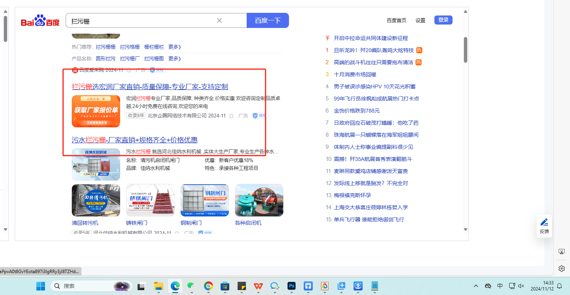Launch Photoshop from the taskbar
This screenshot has height=295, width=570.
tap(292, 286)
